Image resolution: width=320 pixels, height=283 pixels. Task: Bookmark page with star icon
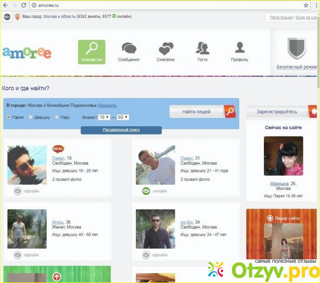pyautogui.click(x=306, y=5)
